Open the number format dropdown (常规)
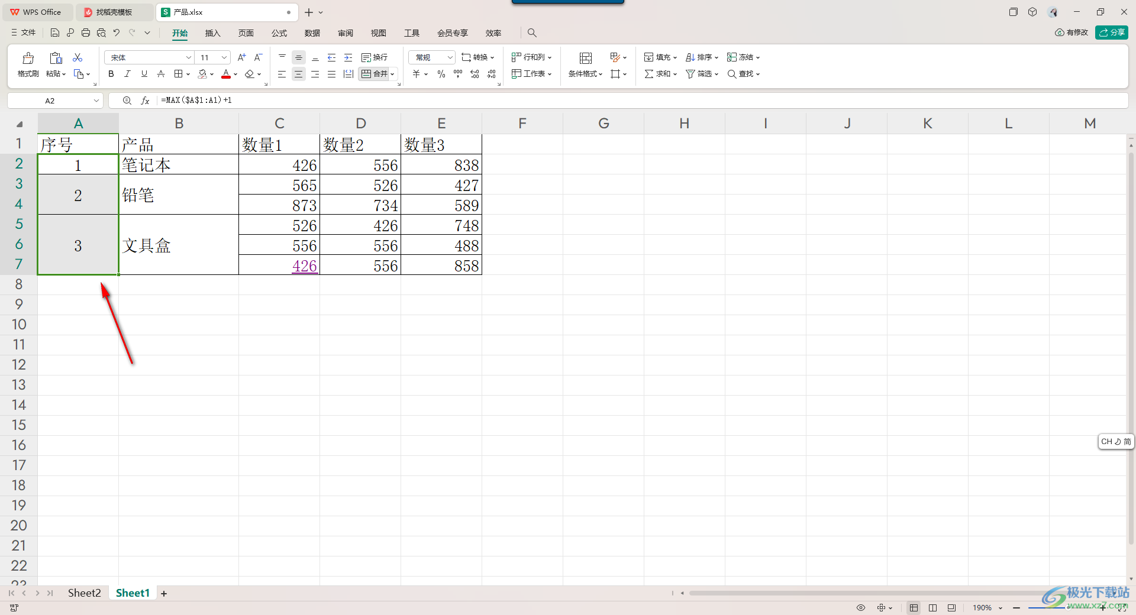 pos(450,57)
